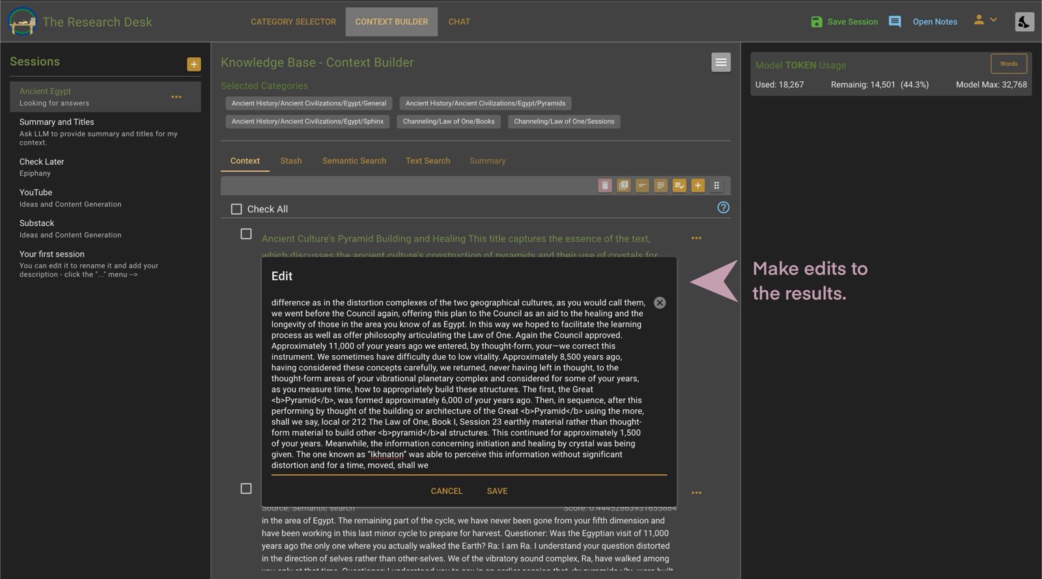This screenshot has height=579, width=1042.
Task: Toggle the Check All checkbox
Action: [236, 209]
